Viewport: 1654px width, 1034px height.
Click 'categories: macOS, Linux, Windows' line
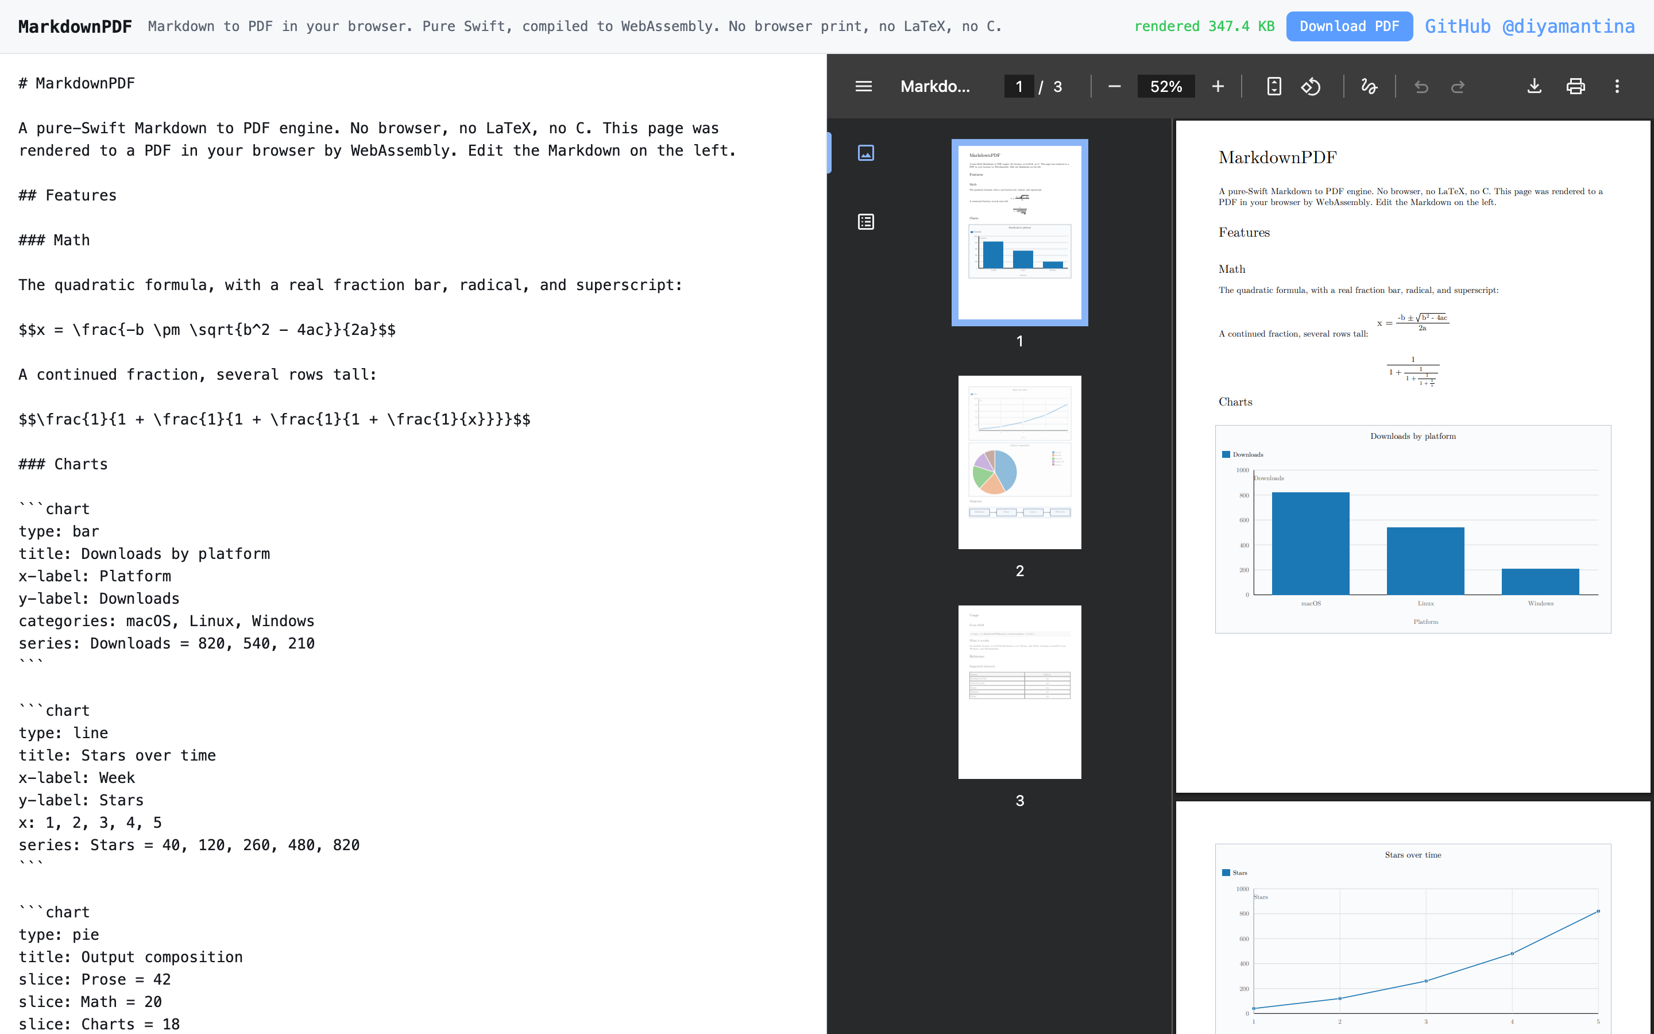[167, 621]
